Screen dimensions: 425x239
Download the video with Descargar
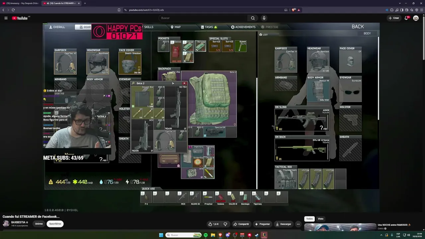click(283, 224)
